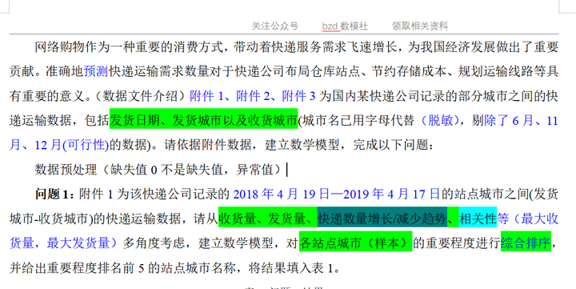Click header text '关注公众号'

(274, 26)
